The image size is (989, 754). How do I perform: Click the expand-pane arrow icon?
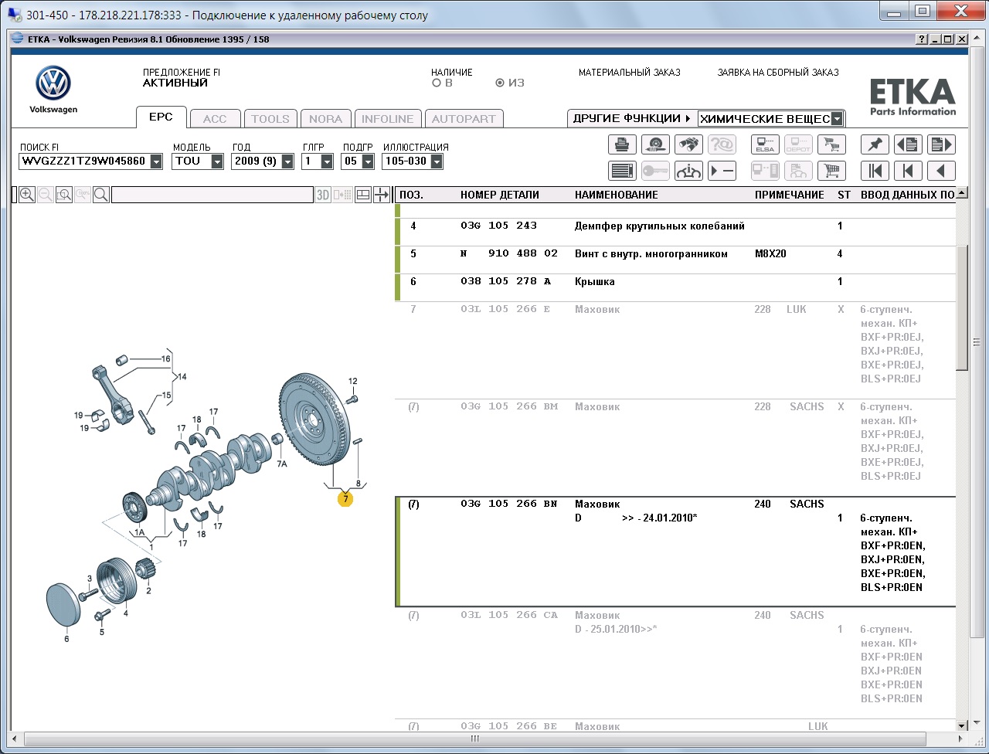pyautogui.click(x=382, y=195)
